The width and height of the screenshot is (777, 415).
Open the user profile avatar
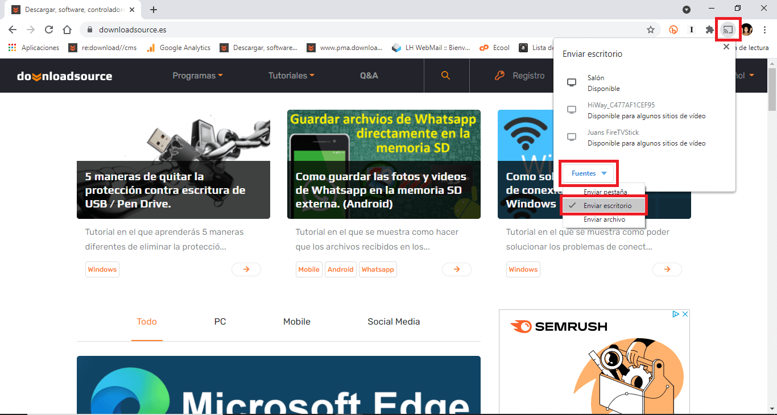(x=747, y=30)
